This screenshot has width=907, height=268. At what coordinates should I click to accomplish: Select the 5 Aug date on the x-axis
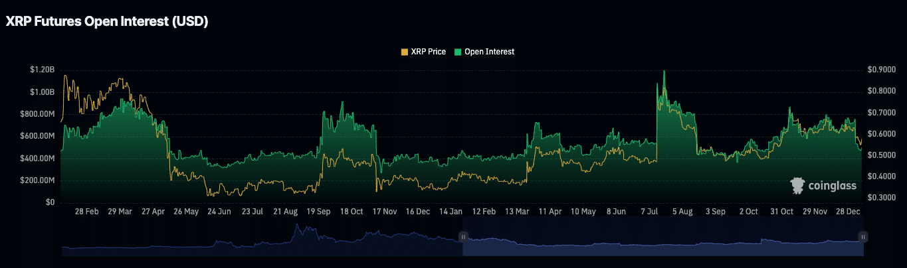point(682,212)
